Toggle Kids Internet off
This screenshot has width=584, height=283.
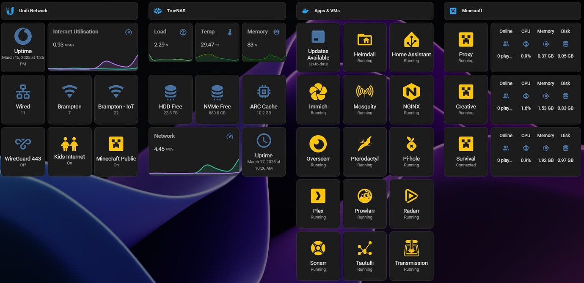(69, 151)
